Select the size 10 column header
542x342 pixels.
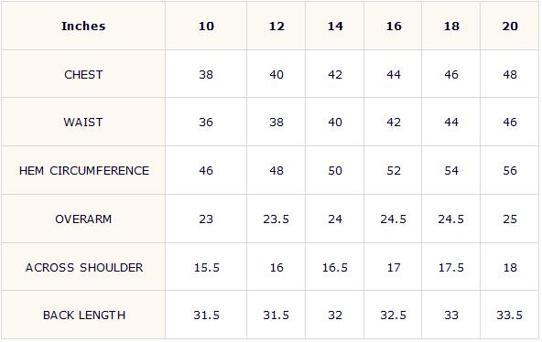pos(206,27)
